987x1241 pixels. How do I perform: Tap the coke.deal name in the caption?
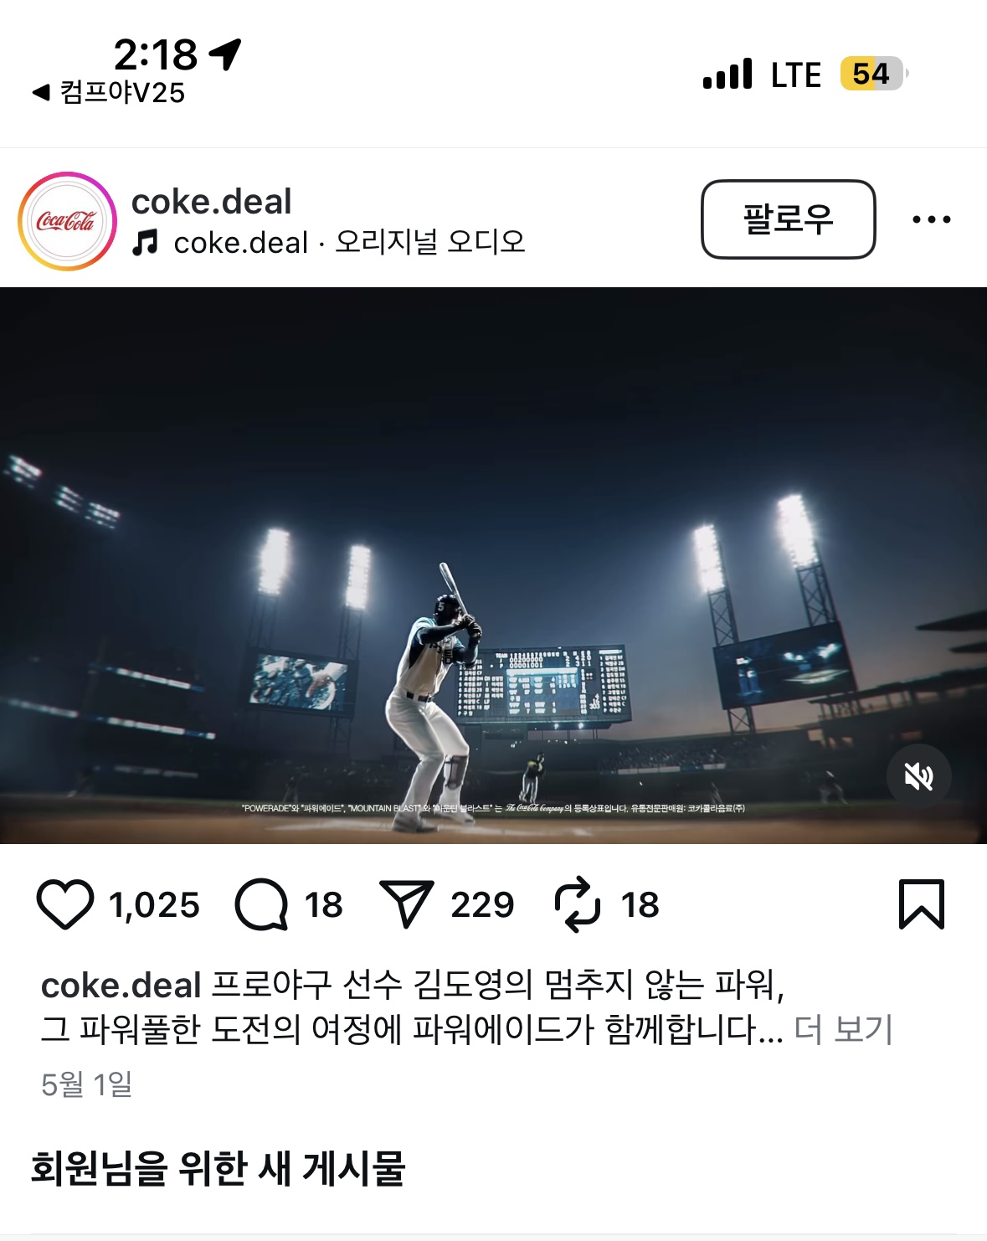[x=121, y=986]
